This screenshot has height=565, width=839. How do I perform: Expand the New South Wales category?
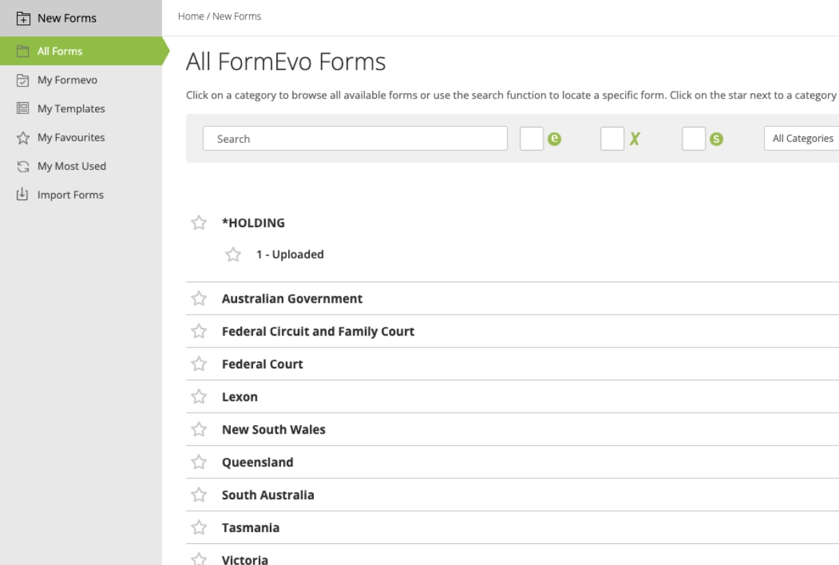pos(273,429)
